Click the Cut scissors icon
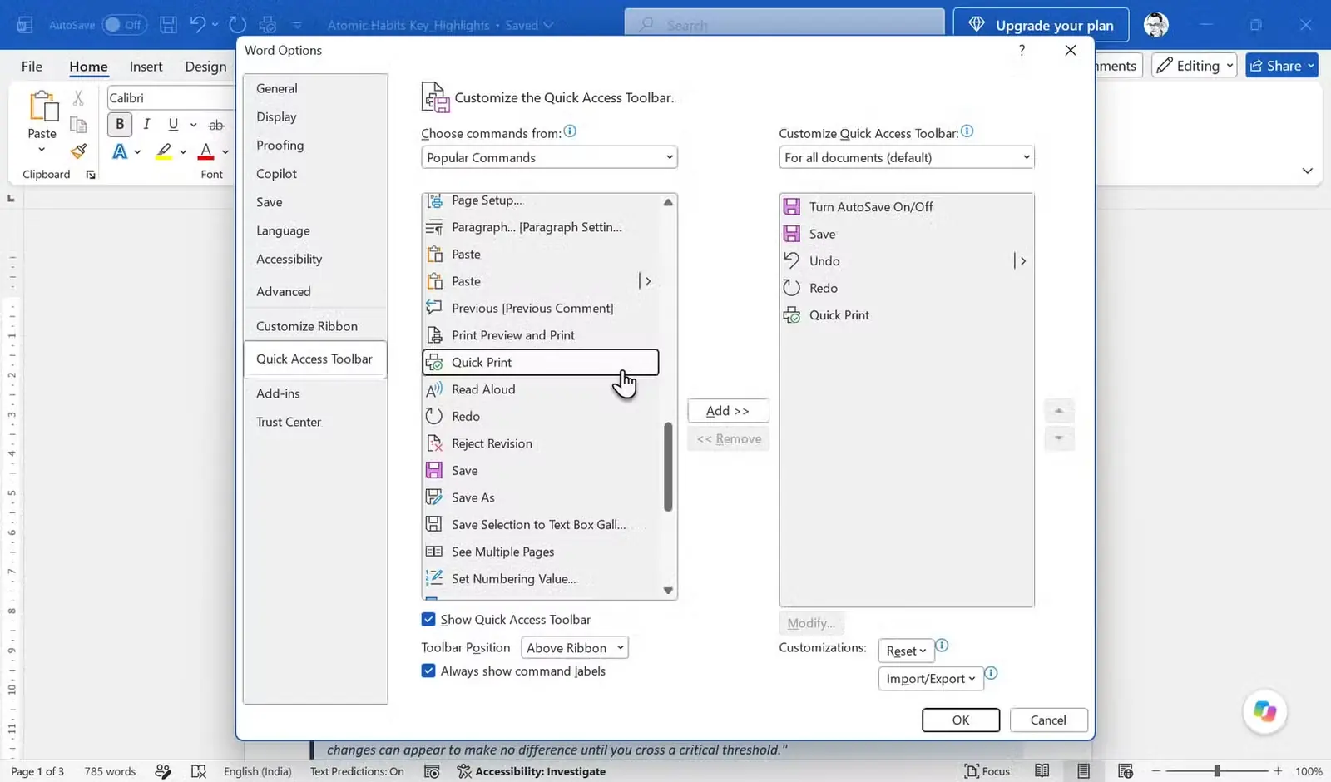This screenshot has width=1331, height=782. pos(78,98)
